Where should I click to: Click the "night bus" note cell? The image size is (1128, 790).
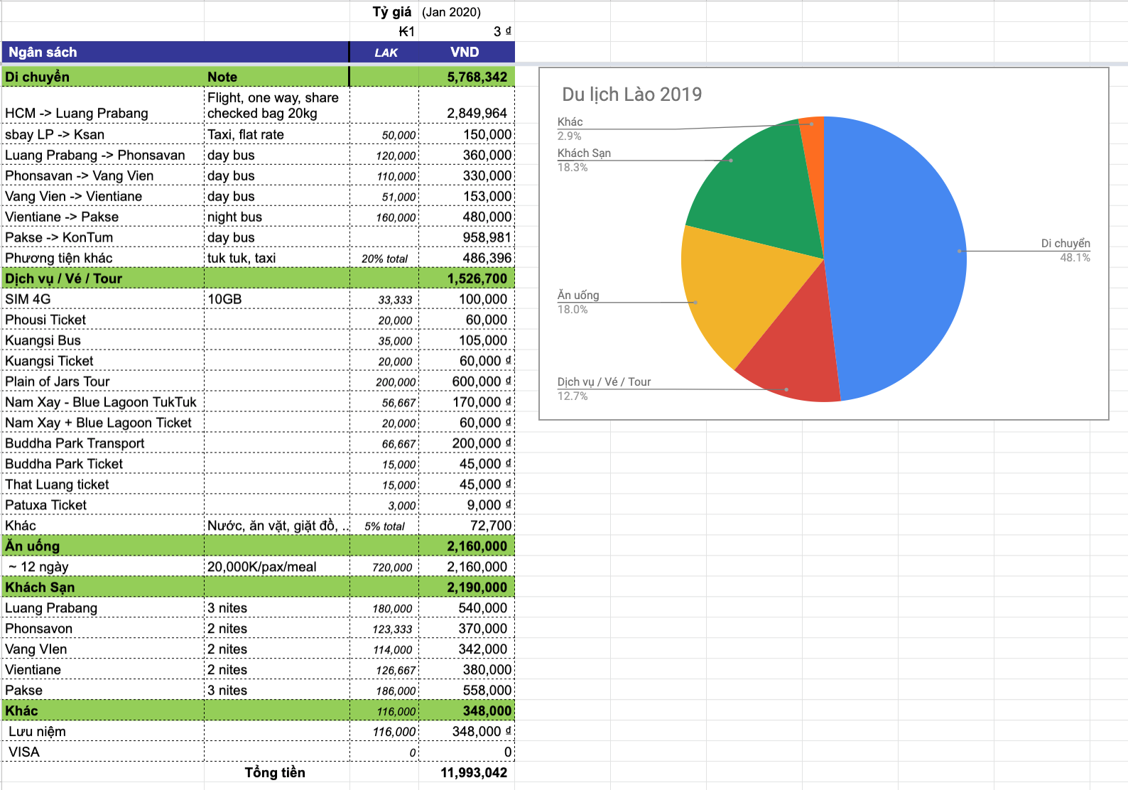pyautogui.click(x=234, y=217)
